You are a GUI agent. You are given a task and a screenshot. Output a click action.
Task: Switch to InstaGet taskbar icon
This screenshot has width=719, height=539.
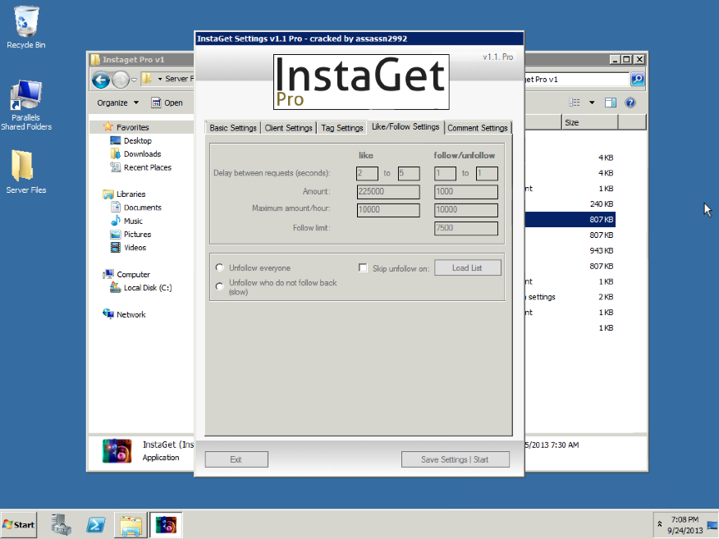coord(166,525)
